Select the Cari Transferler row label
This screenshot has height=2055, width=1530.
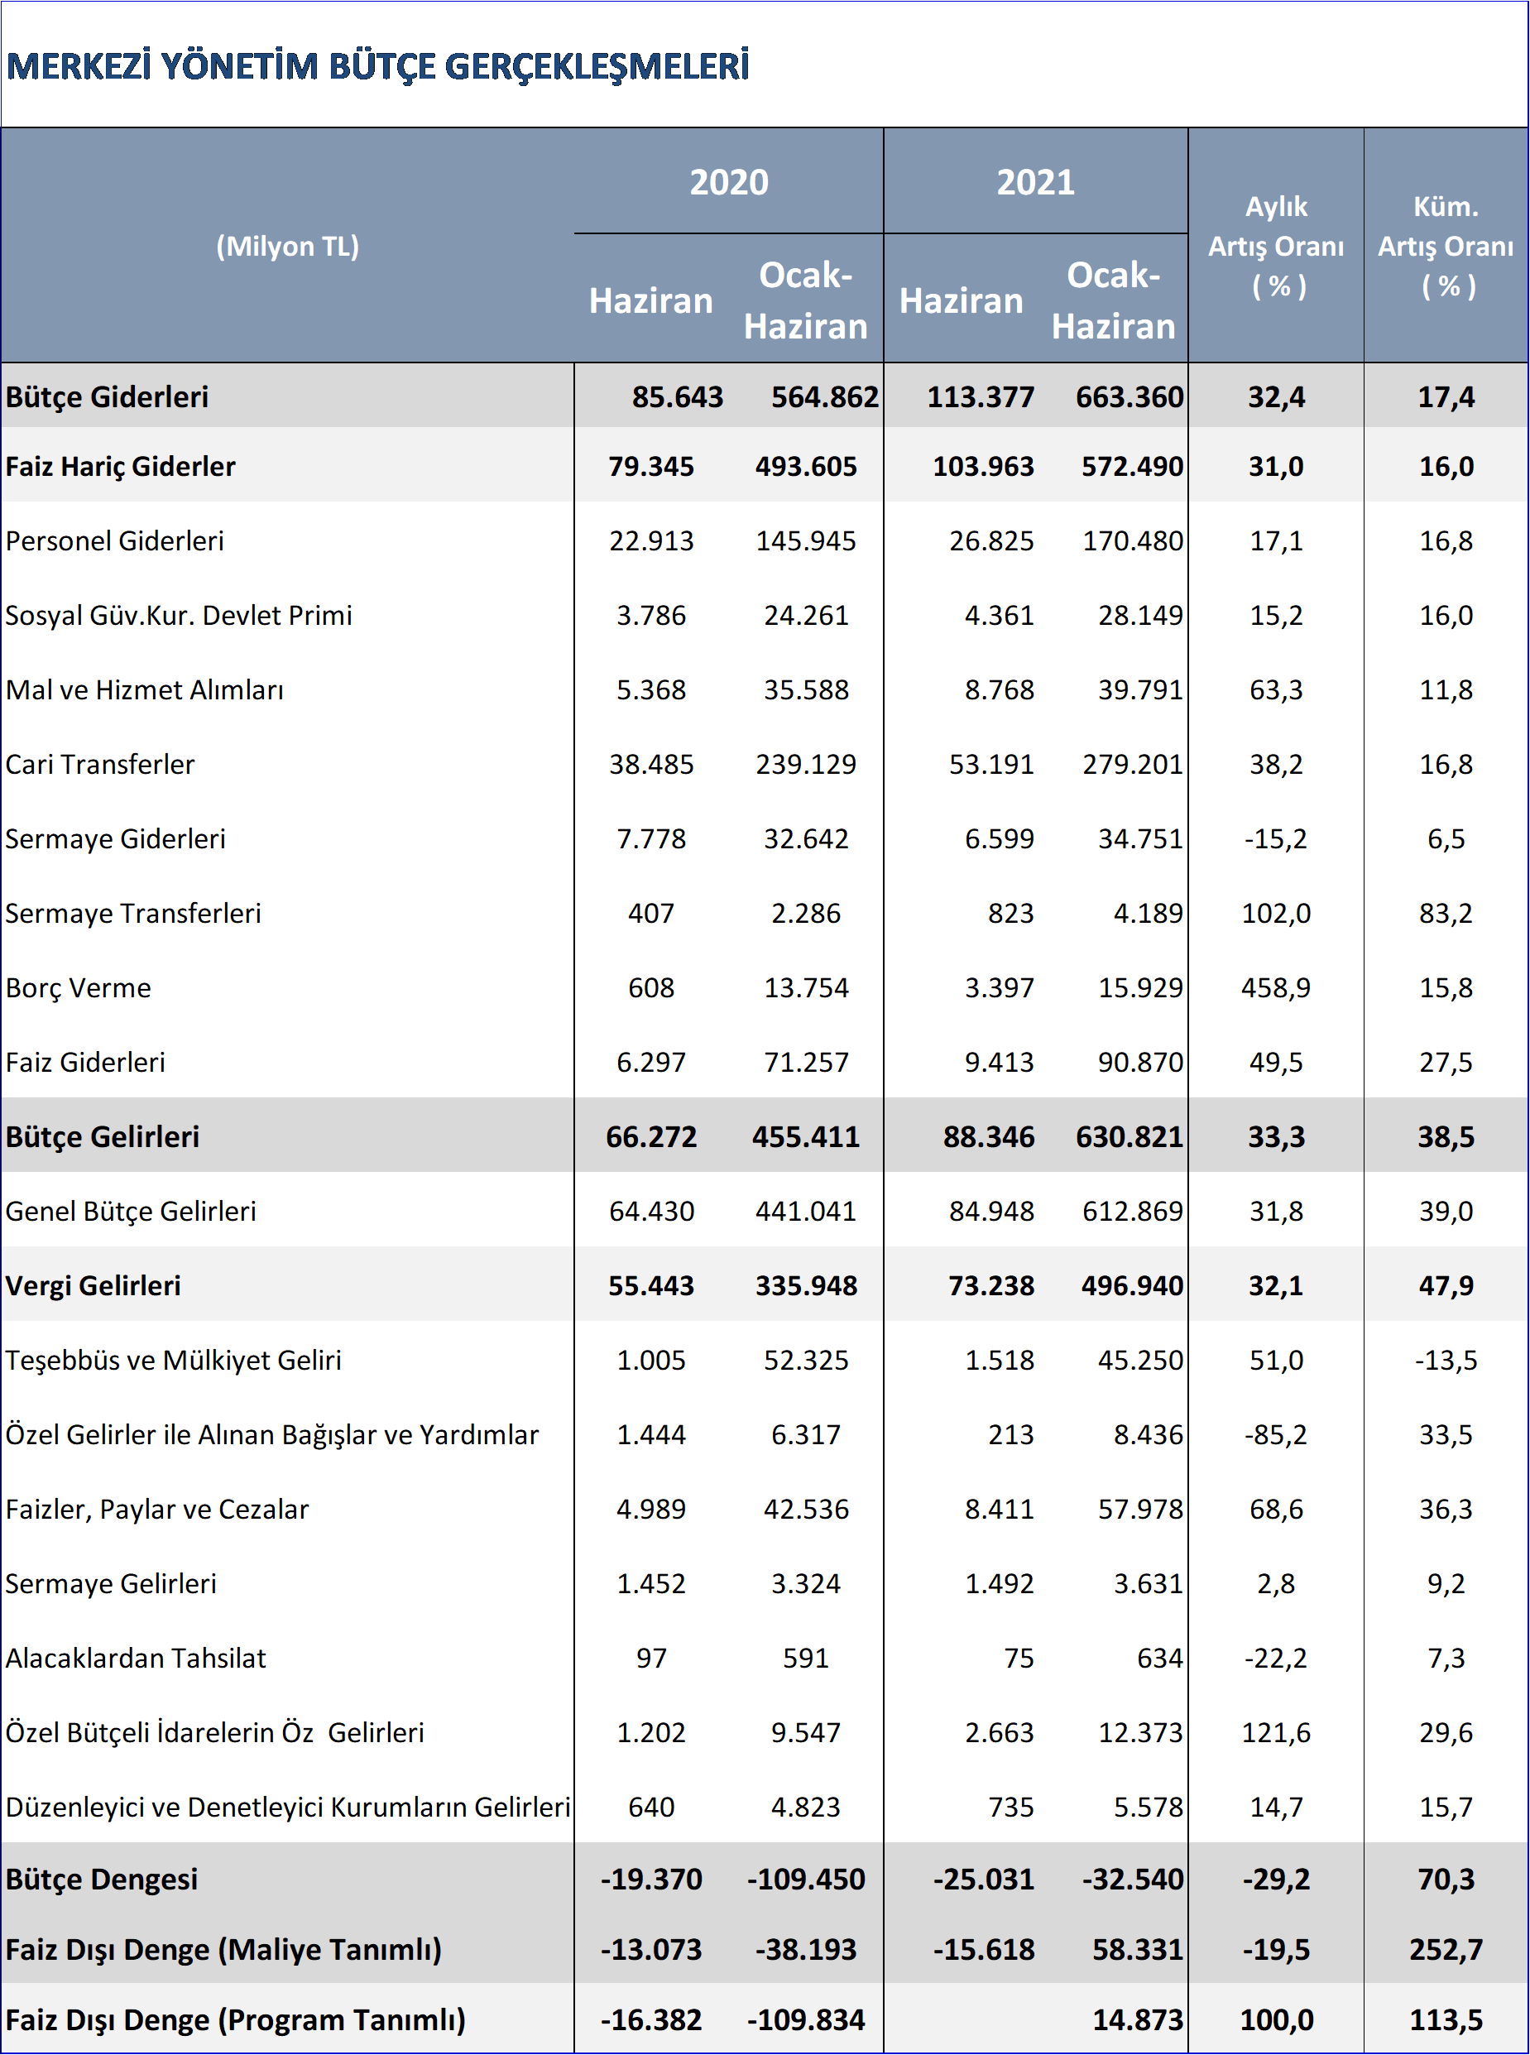pyautogui.click(x=100, y=765)
